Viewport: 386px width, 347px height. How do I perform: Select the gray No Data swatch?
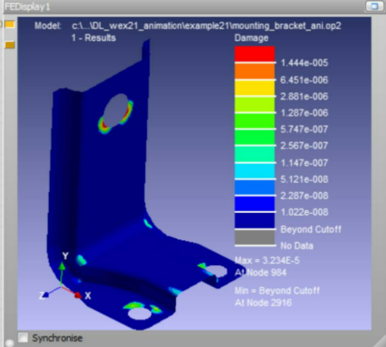pos(254,237)
